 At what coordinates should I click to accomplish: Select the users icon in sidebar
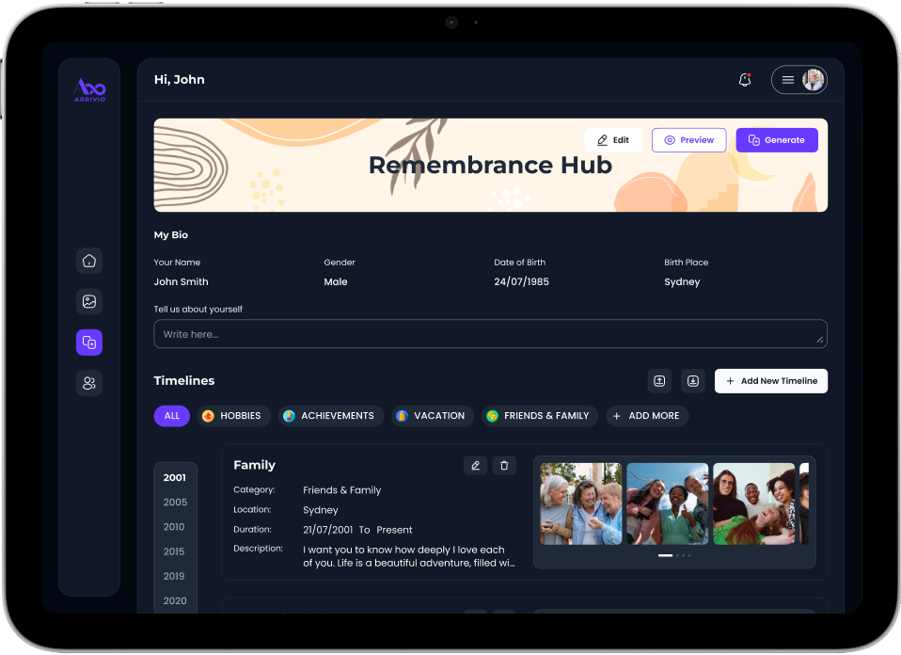coord(89,383)
